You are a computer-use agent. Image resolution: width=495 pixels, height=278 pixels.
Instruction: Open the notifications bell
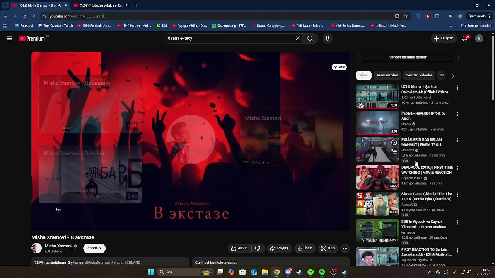click(x=465, y=38)
